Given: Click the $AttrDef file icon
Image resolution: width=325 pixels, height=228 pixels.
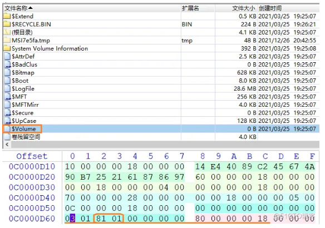Looking at the screenshot, I should [x=7, y=56].
